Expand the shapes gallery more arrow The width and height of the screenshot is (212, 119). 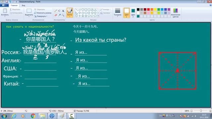click(98, 16)
